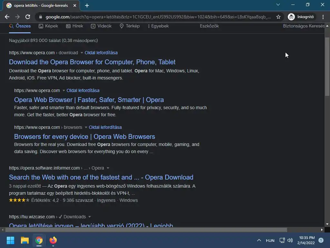Click the Biztonságos Keresés setting

(304, 26)
